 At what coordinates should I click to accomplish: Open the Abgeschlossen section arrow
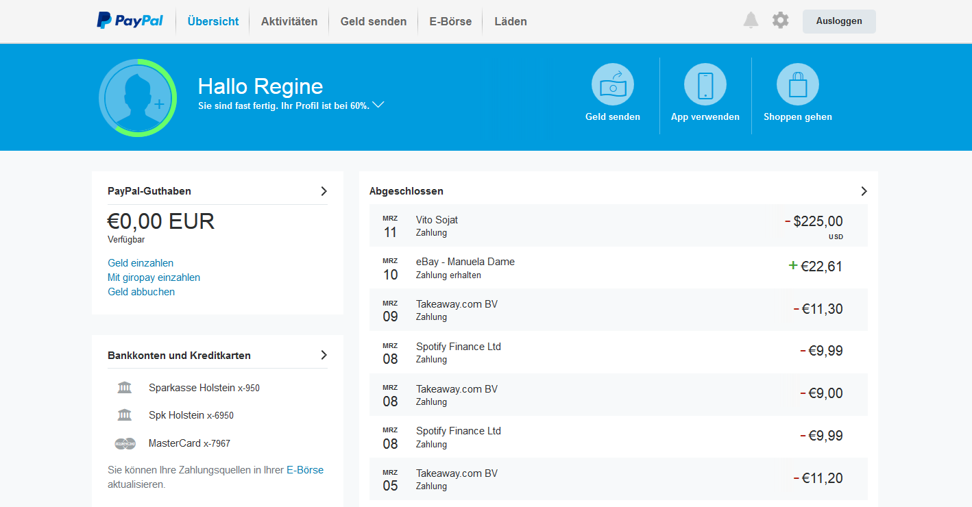[864, 191]
